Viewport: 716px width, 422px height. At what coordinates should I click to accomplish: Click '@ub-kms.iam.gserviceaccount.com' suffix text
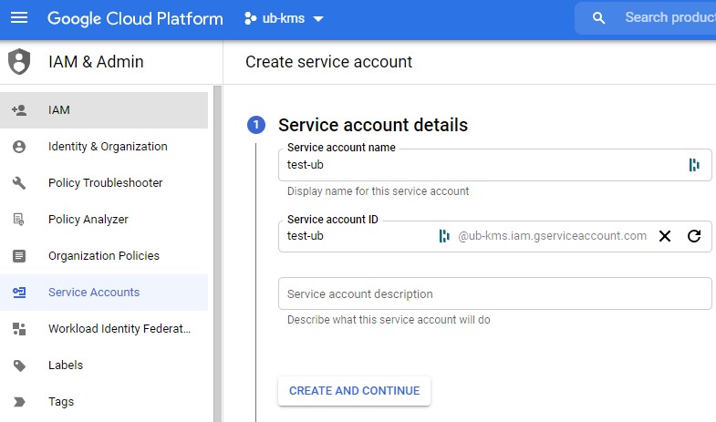[552, 236]
